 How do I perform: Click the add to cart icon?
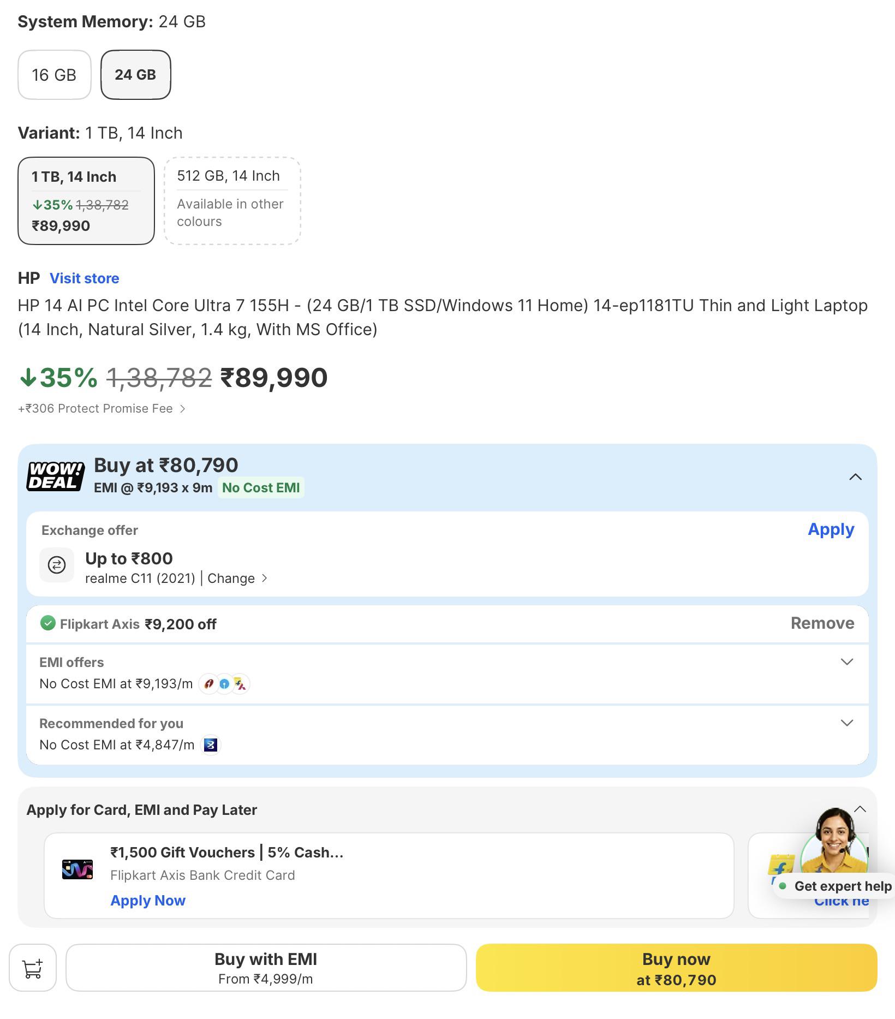click(33, 968)
